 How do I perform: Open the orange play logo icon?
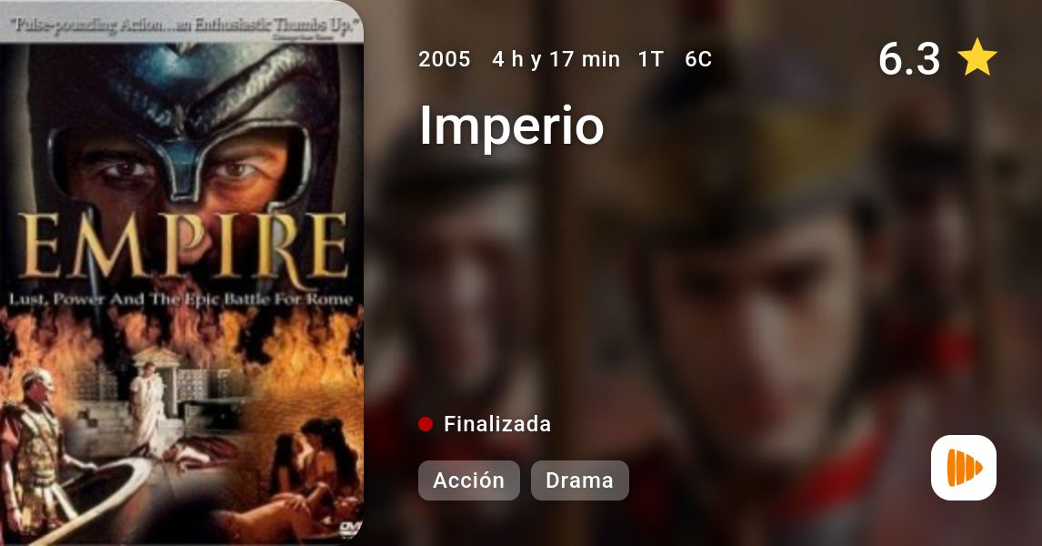(x=964, y=468)
